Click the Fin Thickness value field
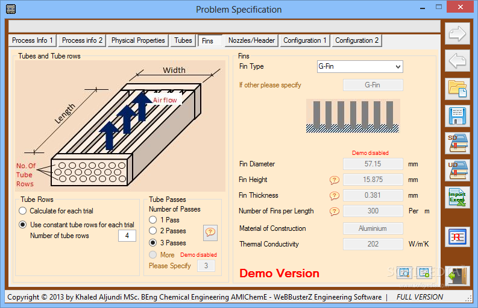This screenshot has height=308, width=478. coord(373,195)
